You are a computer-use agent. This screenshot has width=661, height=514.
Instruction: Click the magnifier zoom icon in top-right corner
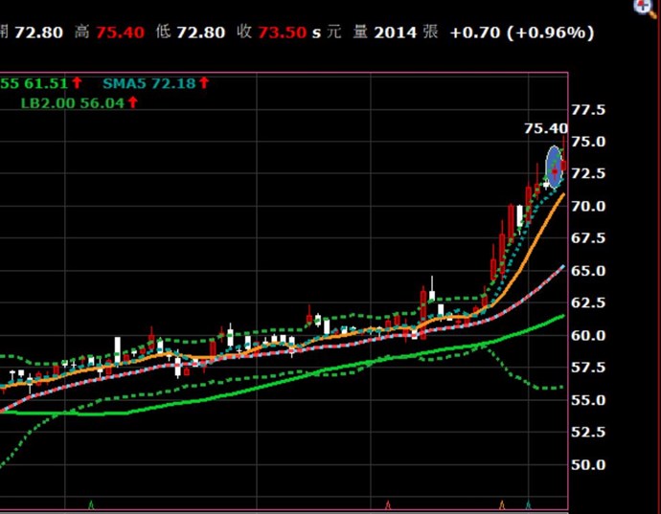(x=649, y=7)
